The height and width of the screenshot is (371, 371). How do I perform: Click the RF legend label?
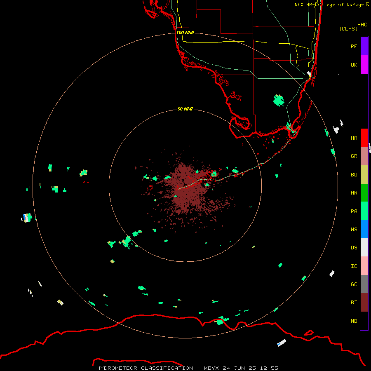point(354,46)
